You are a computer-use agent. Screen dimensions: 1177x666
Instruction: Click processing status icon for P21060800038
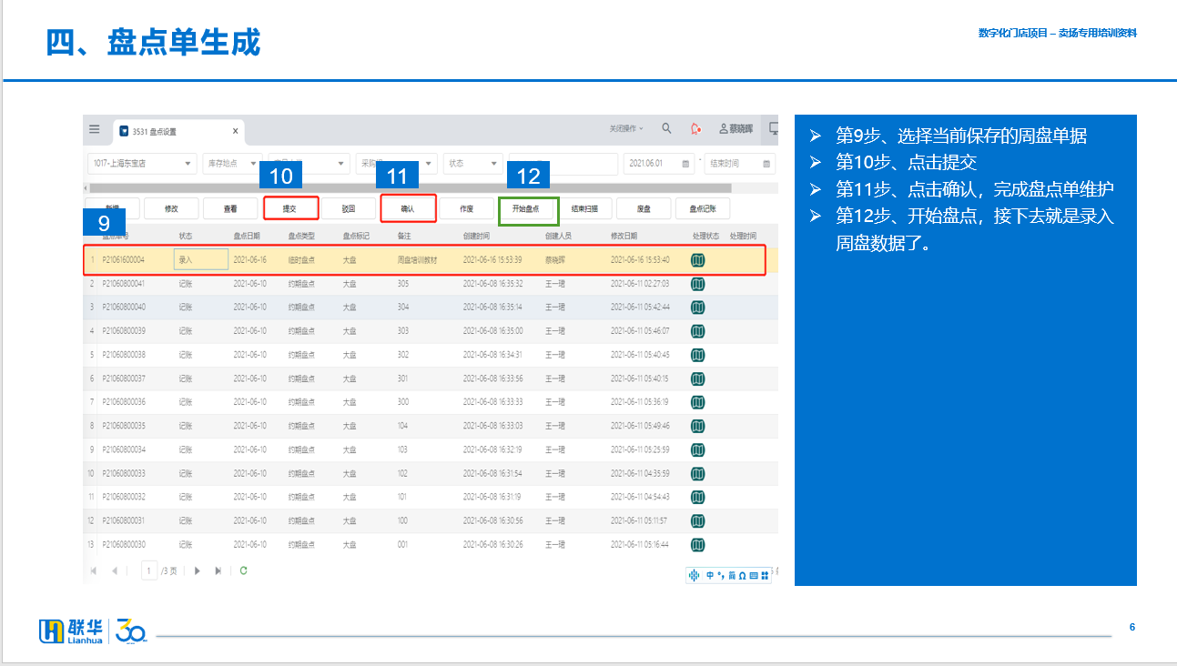[x=698, y=355]
